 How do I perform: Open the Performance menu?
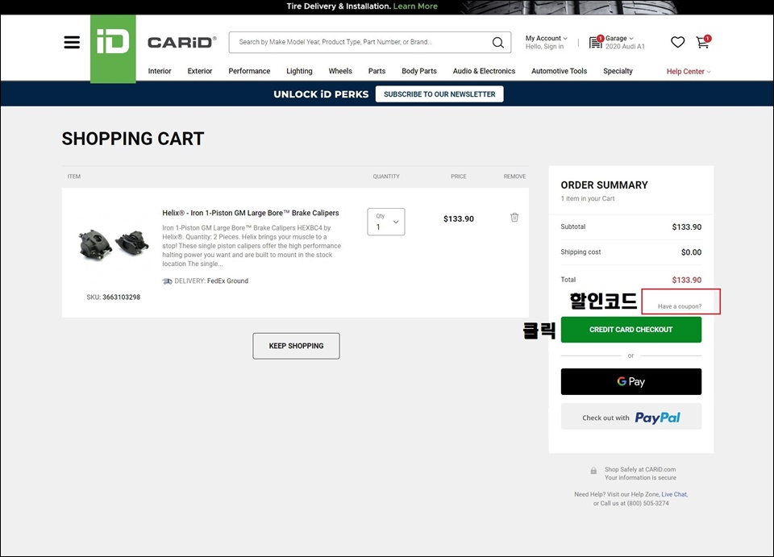249,71
